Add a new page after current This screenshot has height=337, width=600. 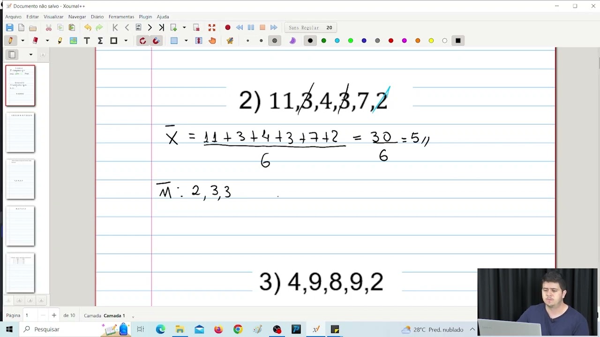(x=173, y=28)
